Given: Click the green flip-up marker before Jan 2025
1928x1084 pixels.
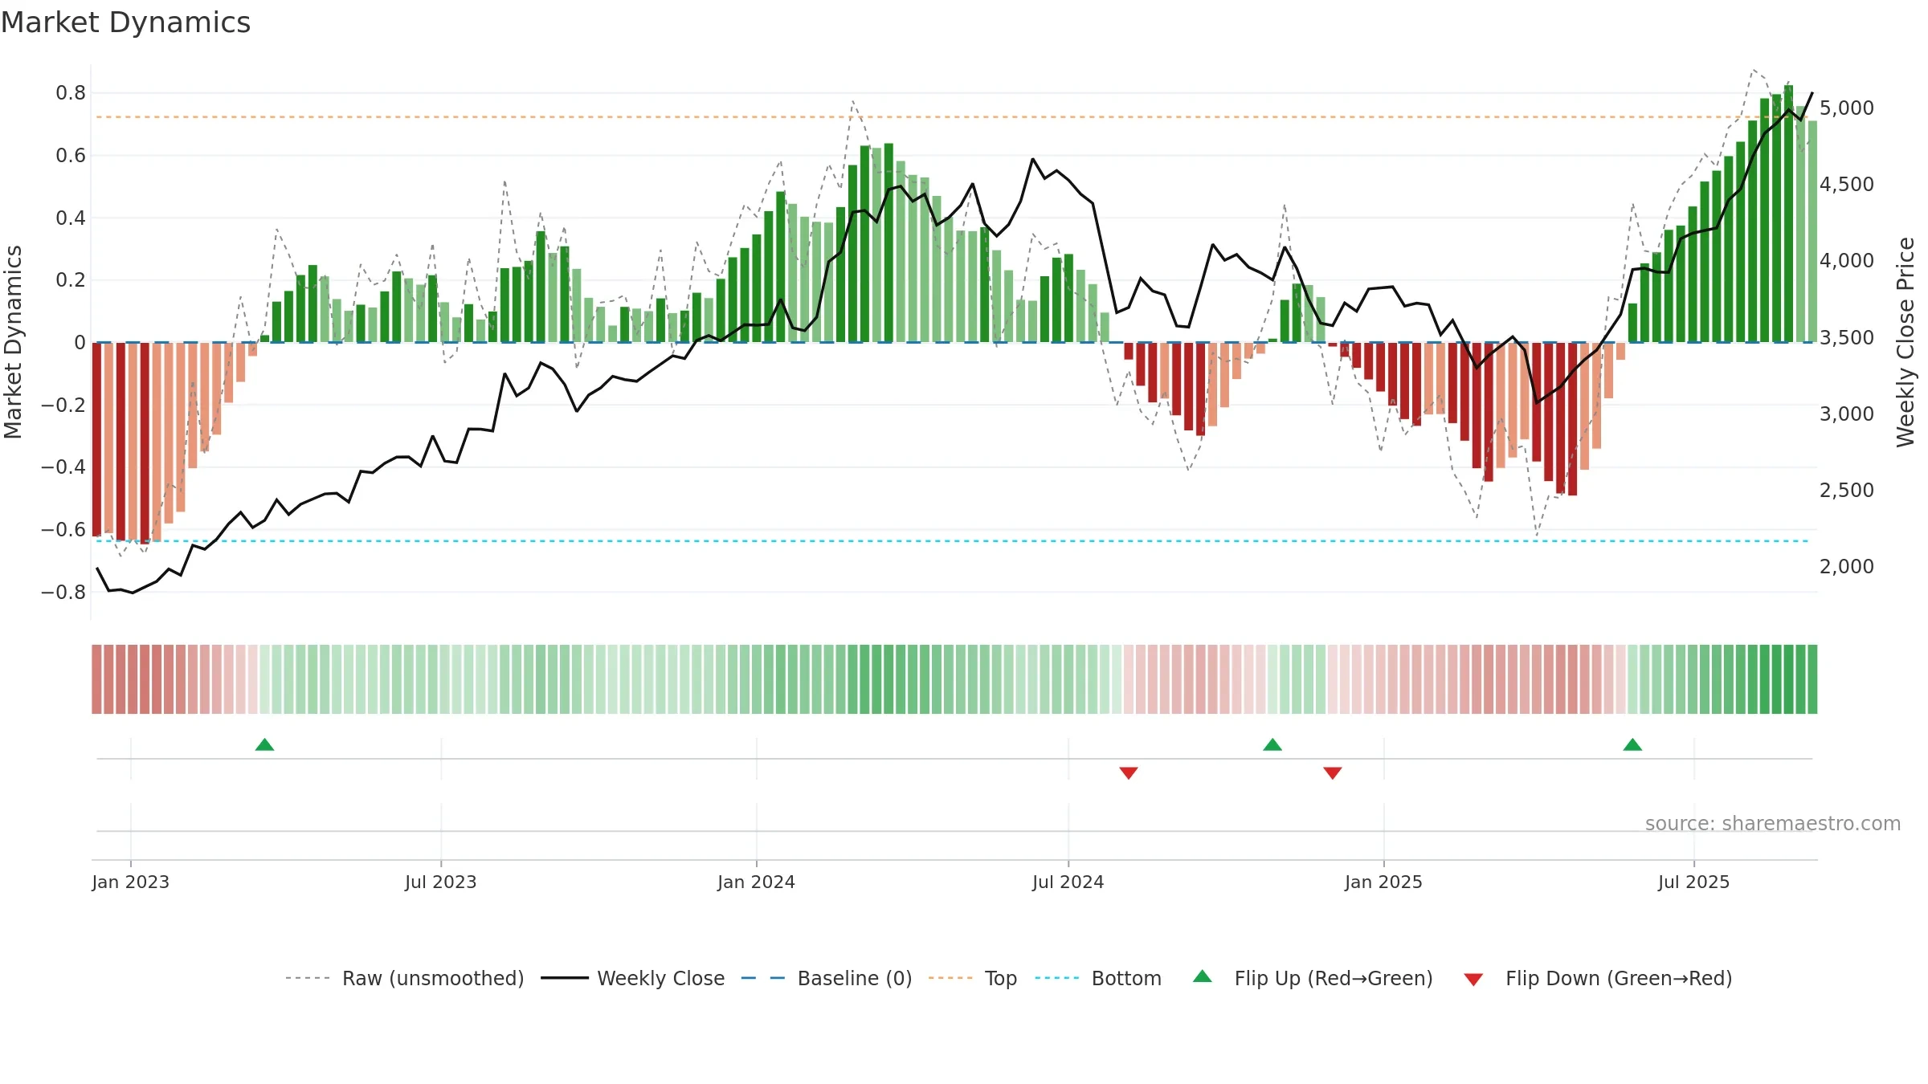Looking at the screenshot, I should click(x=1272, y=744).
